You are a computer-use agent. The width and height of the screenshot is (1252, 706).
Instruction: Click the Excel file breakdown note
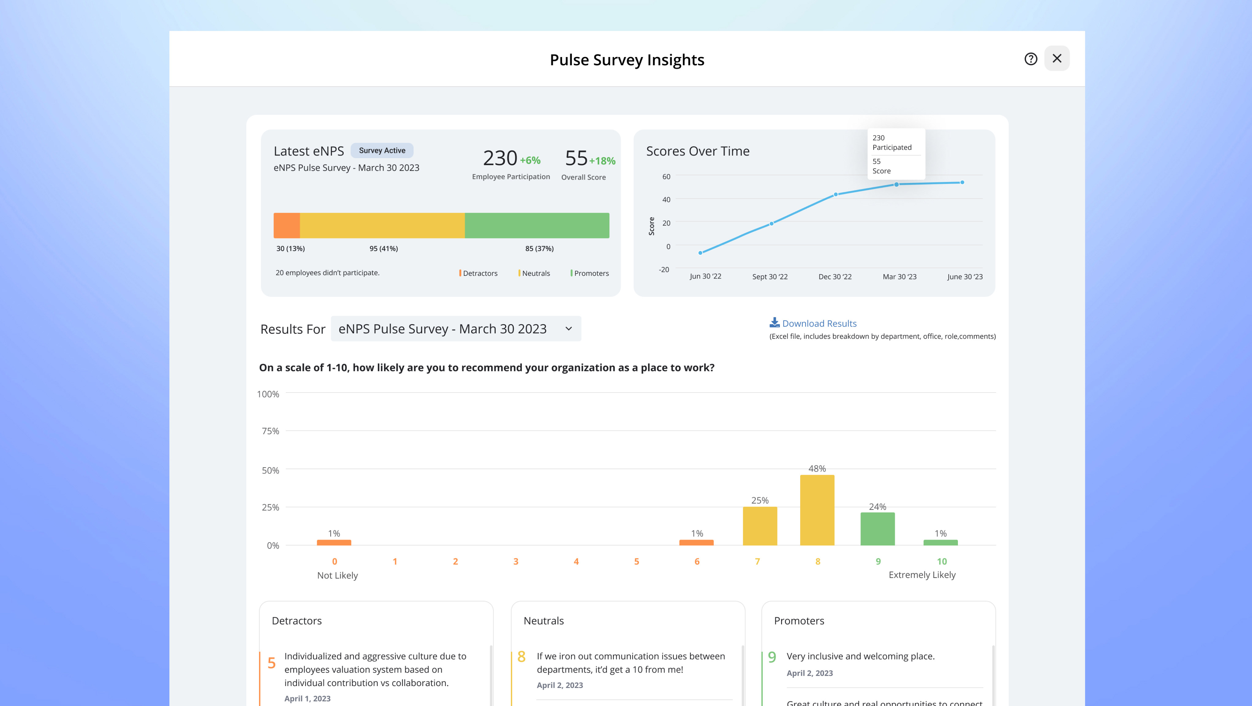click(x=882, y=336)
